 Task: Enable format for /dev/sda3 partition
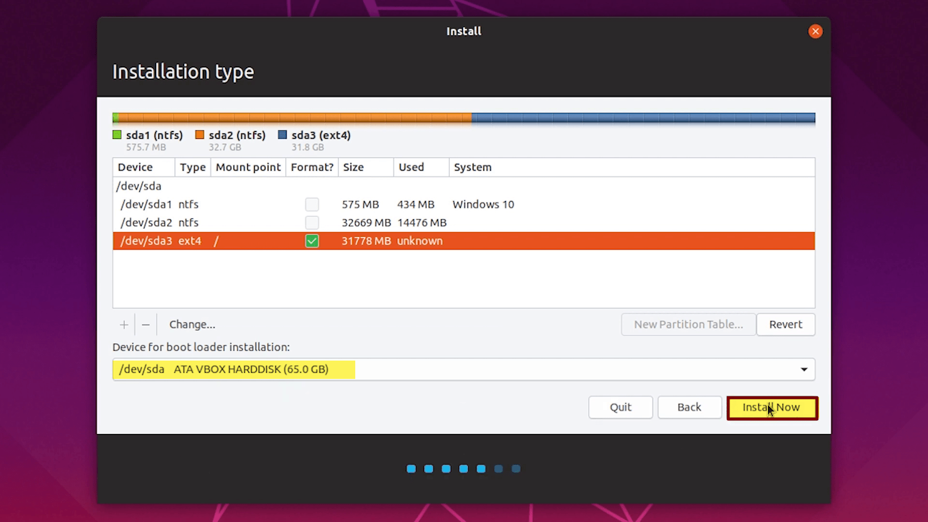pos(312,240)
